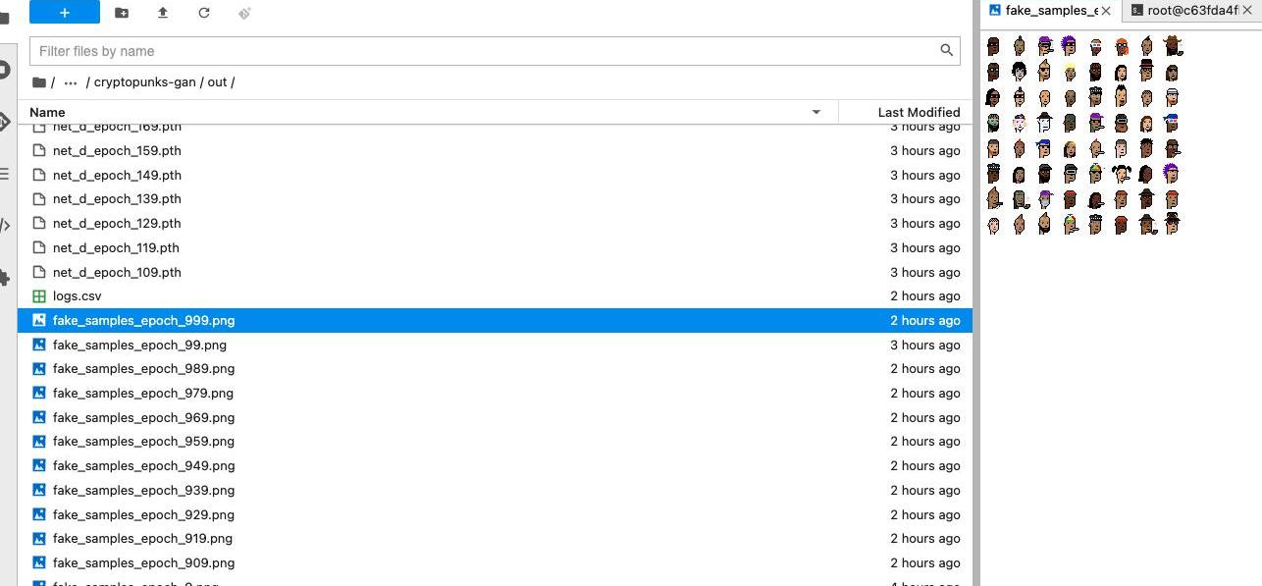Click the Git clone toolbar icon

click(x=245, y=13)
